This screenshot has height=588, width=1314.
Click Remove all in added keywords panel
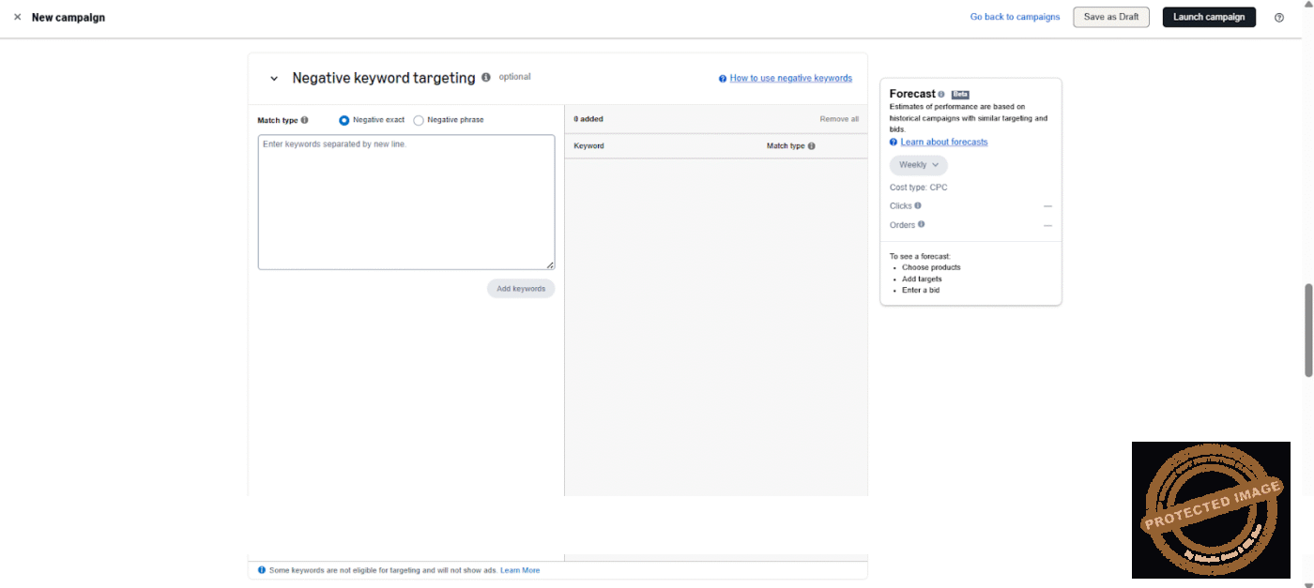[839, 119]
